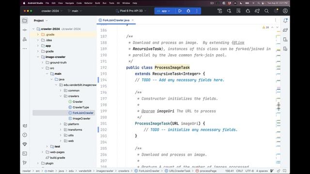The image size is (310, 174).
Task: Change the 4 spaces indent setting
Action: tap(262, 171)
